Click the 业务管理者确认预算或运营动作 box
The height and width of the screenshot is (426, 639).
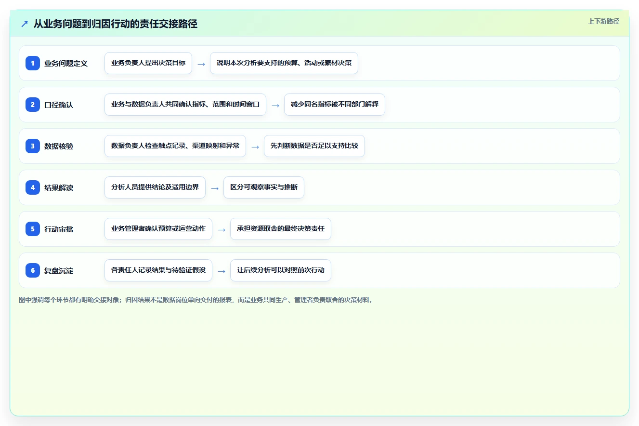[158, 229]
